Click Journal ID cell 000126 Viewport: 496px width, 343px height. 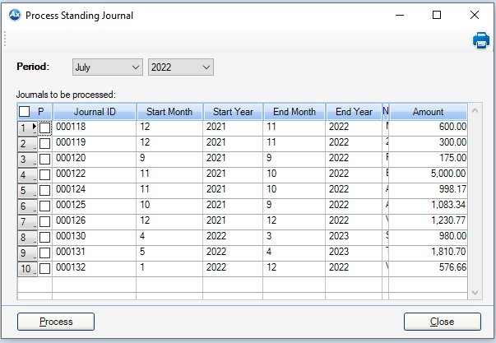(95, 222)
